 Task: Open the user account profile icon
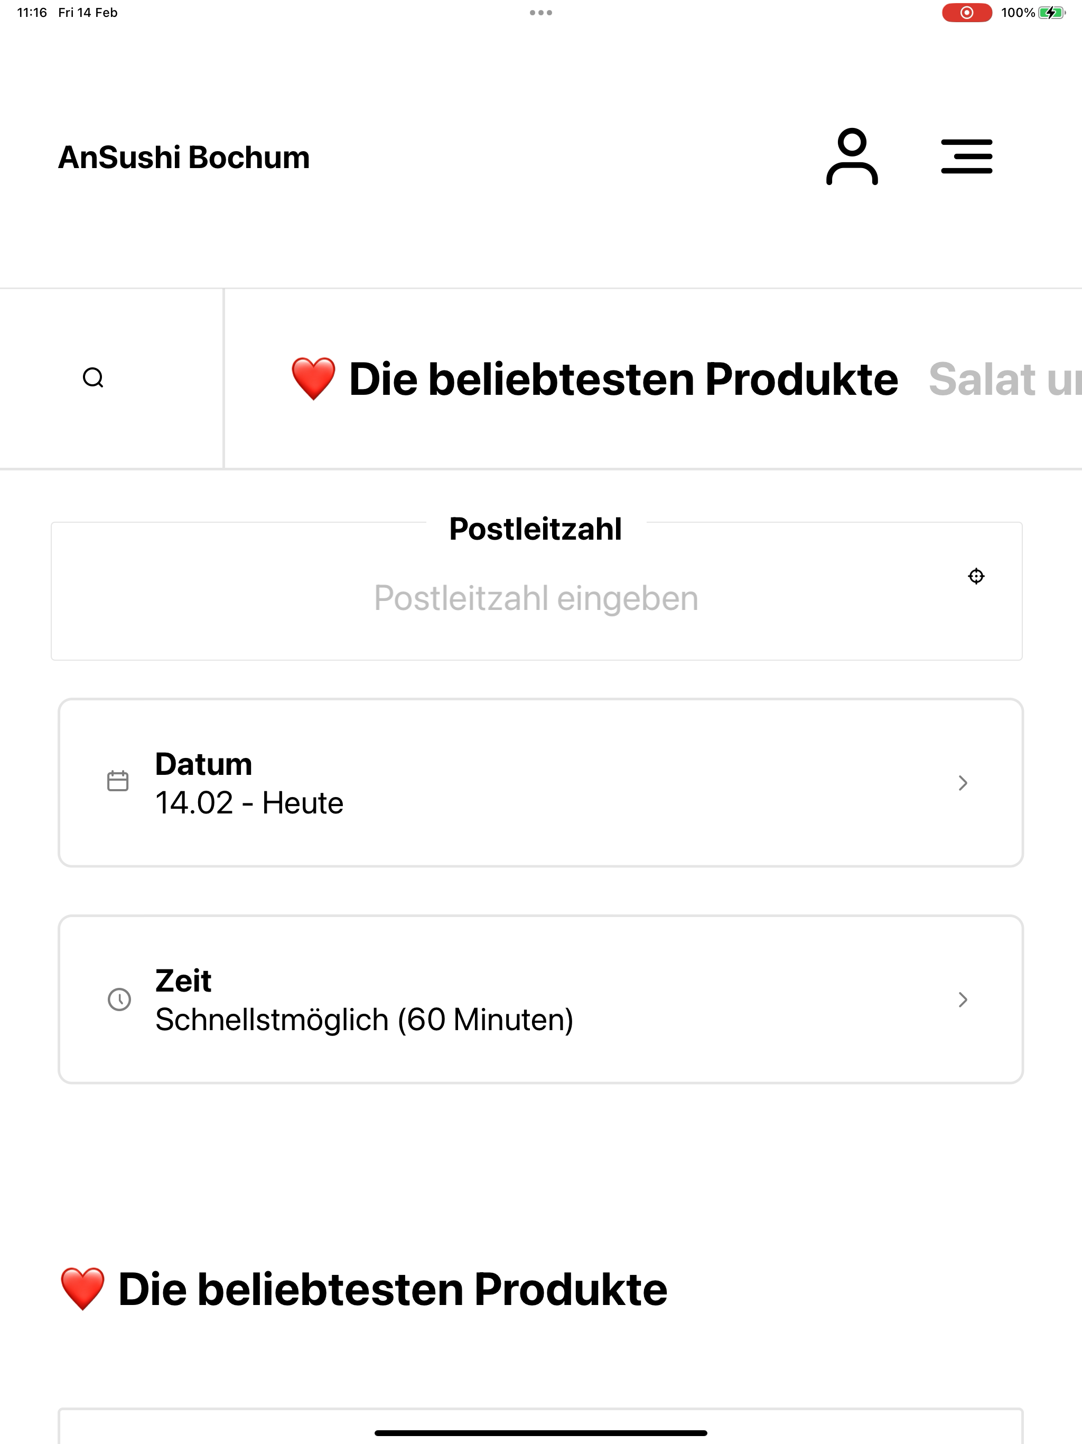(x=852, y=156)
